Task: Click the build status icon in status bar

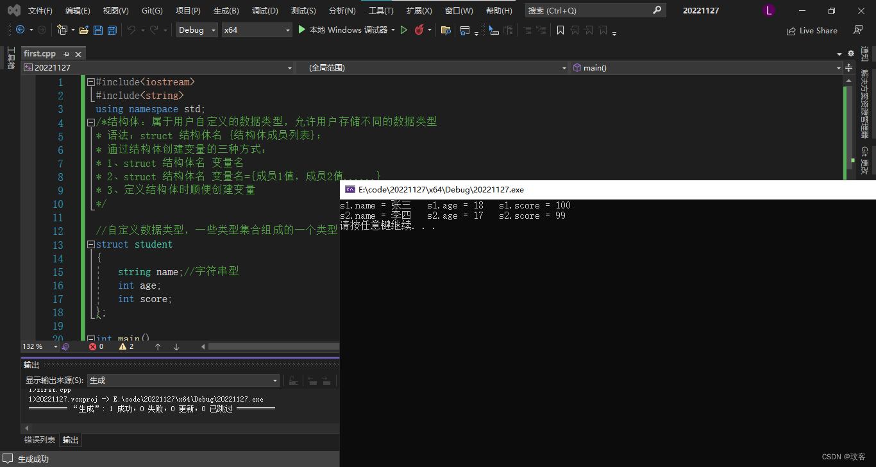Action: point(8,459)
